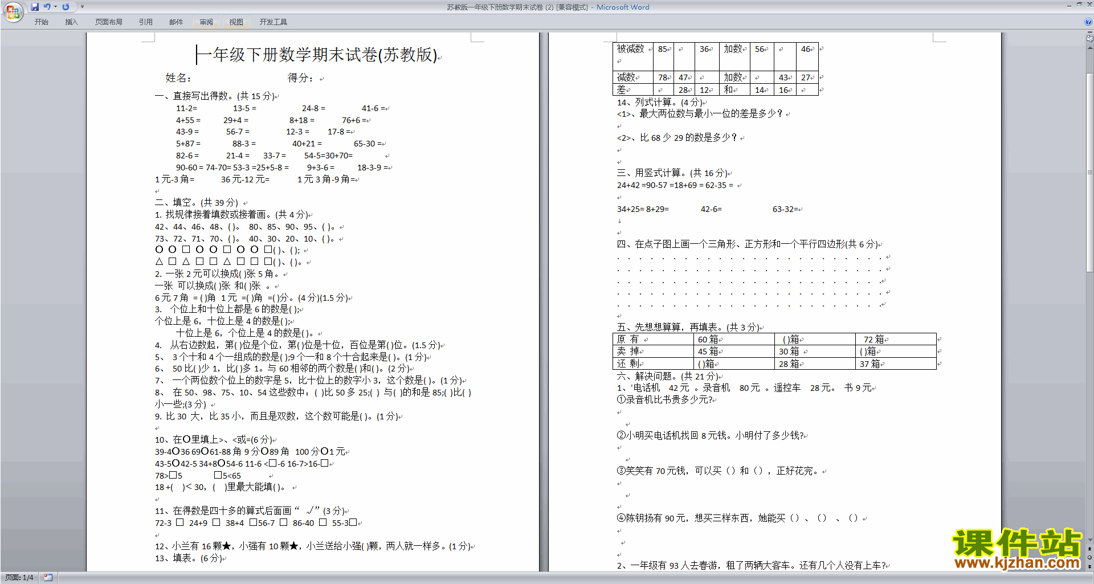
Task: Click the 被减数 table cell
Action: point(633,56)
